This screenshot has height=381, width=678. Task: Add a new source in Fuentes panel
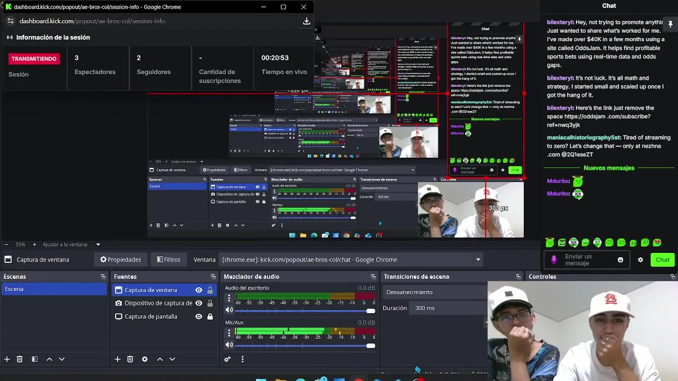118,359
